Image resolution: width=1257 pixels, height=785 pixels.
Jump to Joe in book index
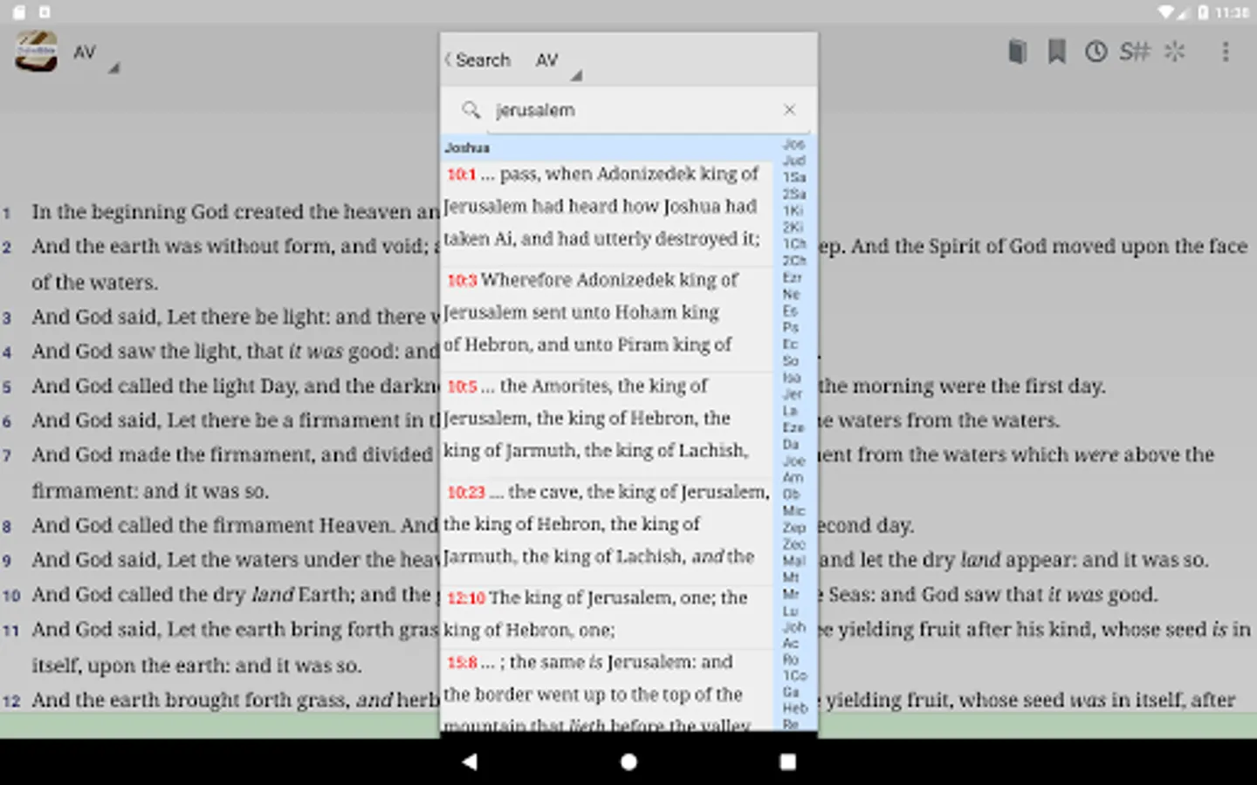(x=793, y=461)
